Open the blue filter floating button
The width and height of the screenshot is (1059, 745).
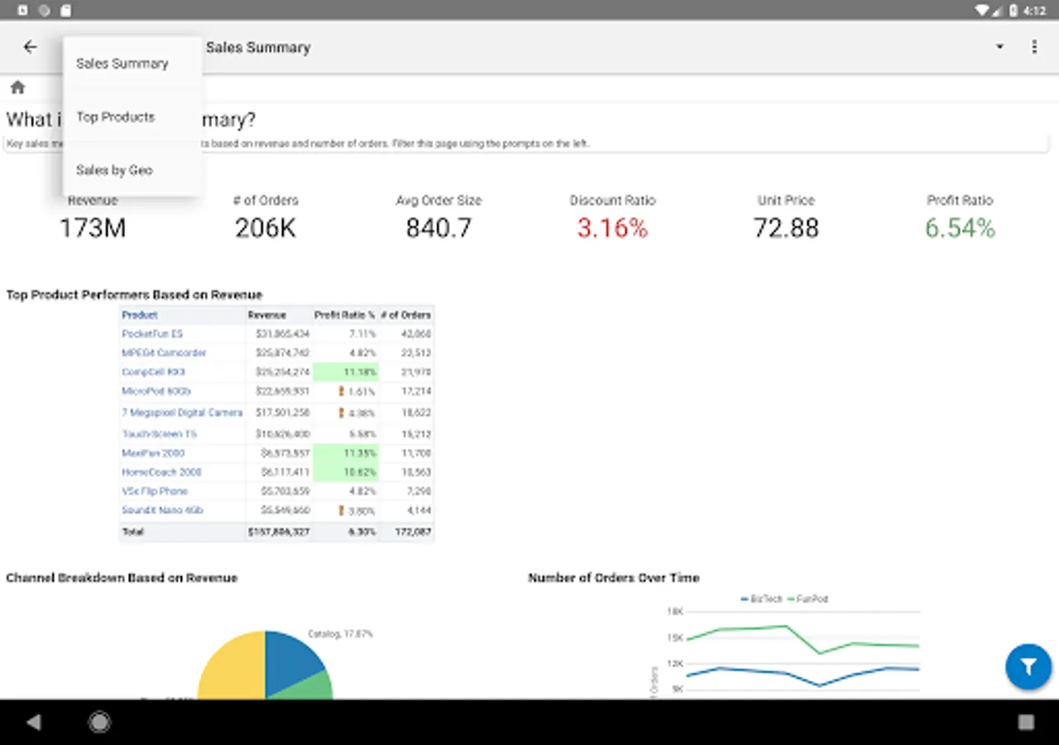[1028, 666]
